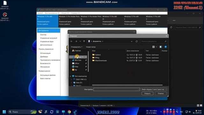Expand the address bar history dropdown
This screenshot has width=204, height=115.
(132, 42)
